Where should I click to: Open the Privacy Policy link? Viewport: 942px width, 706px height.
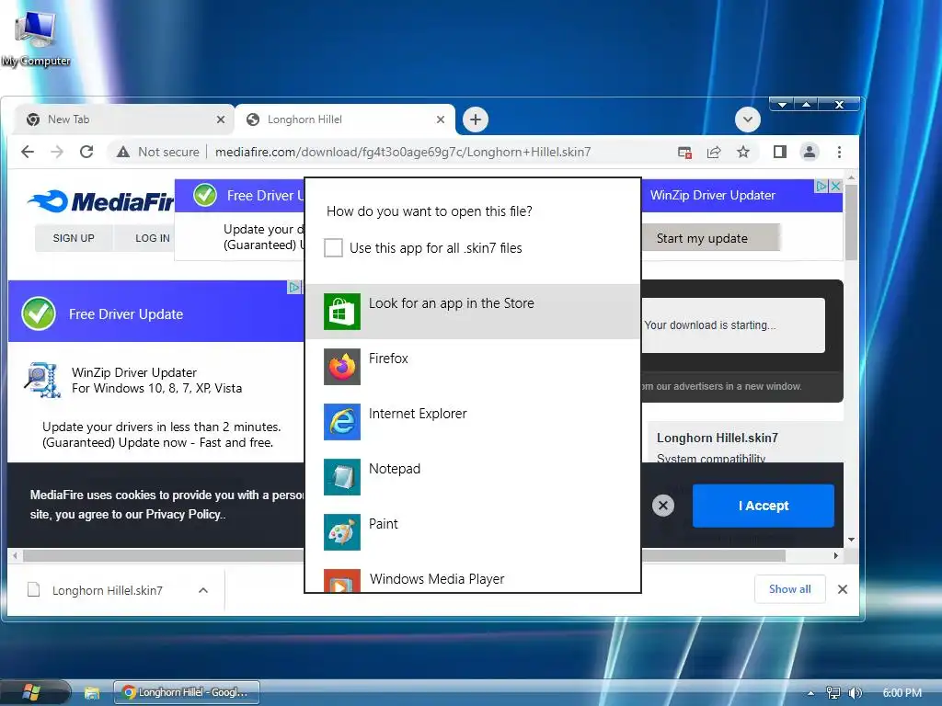tap(184, 515)
